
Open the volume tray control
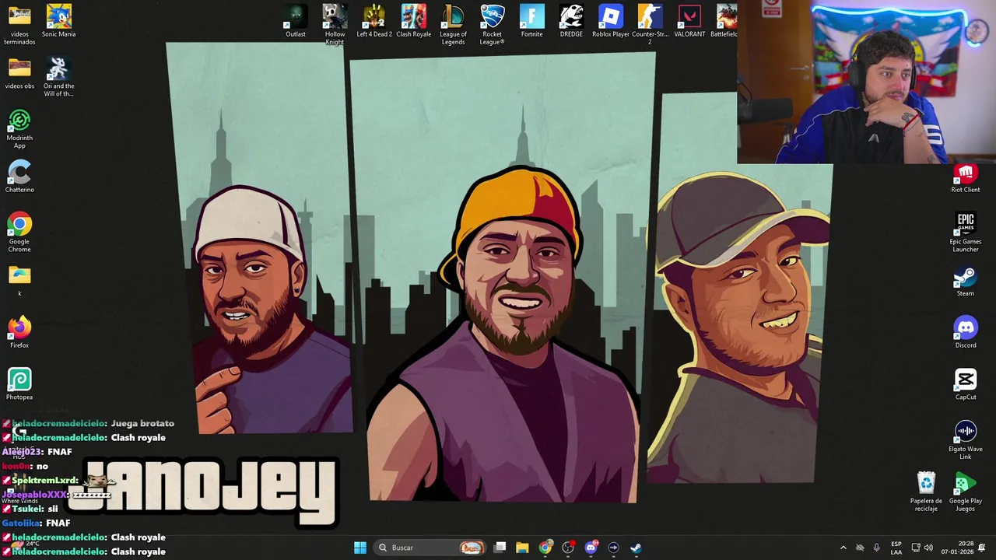pyautogui.click(x=928, y=548)
